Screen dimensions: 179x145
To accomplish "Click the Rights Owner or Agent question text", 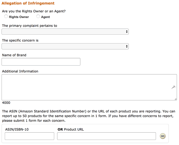I will (x=34, y=11).
